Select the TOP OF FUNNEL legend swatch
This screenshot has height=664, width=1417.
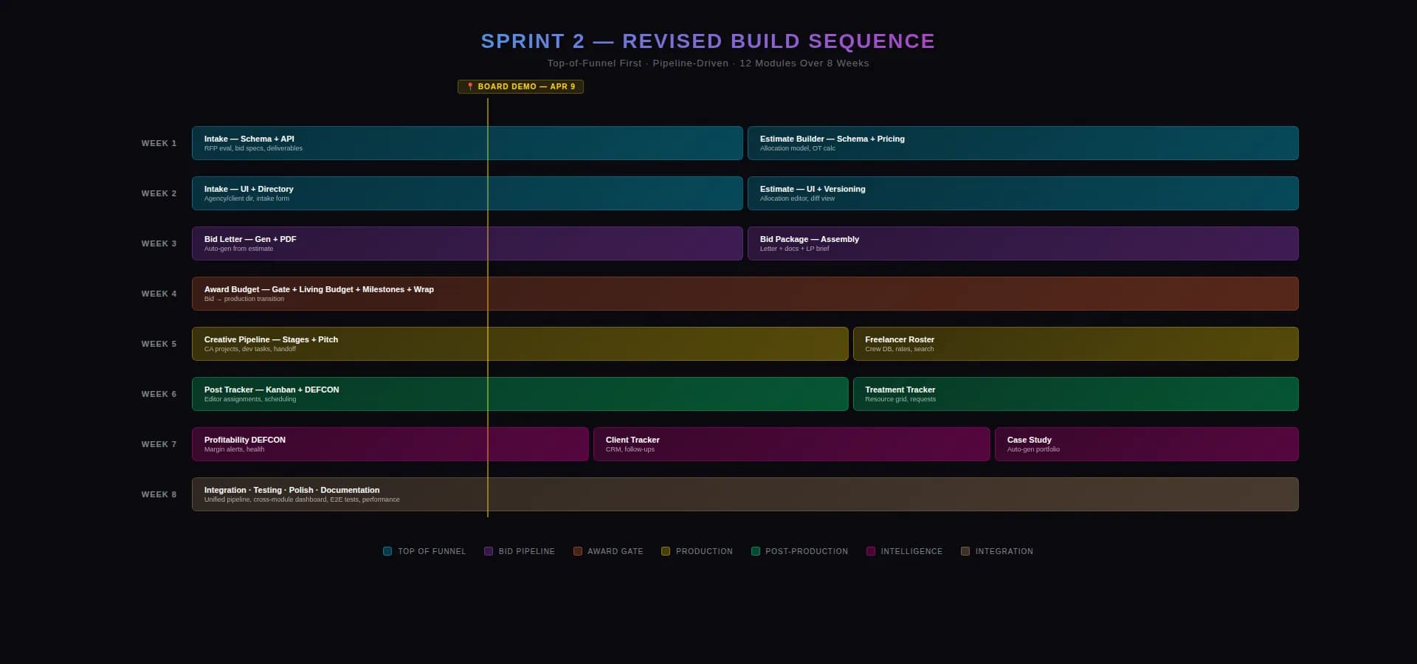click(387, 551)
